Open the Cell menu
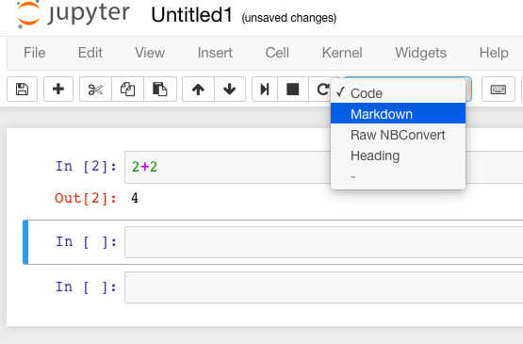Viewport: 523px width, 344px height. 277,53
